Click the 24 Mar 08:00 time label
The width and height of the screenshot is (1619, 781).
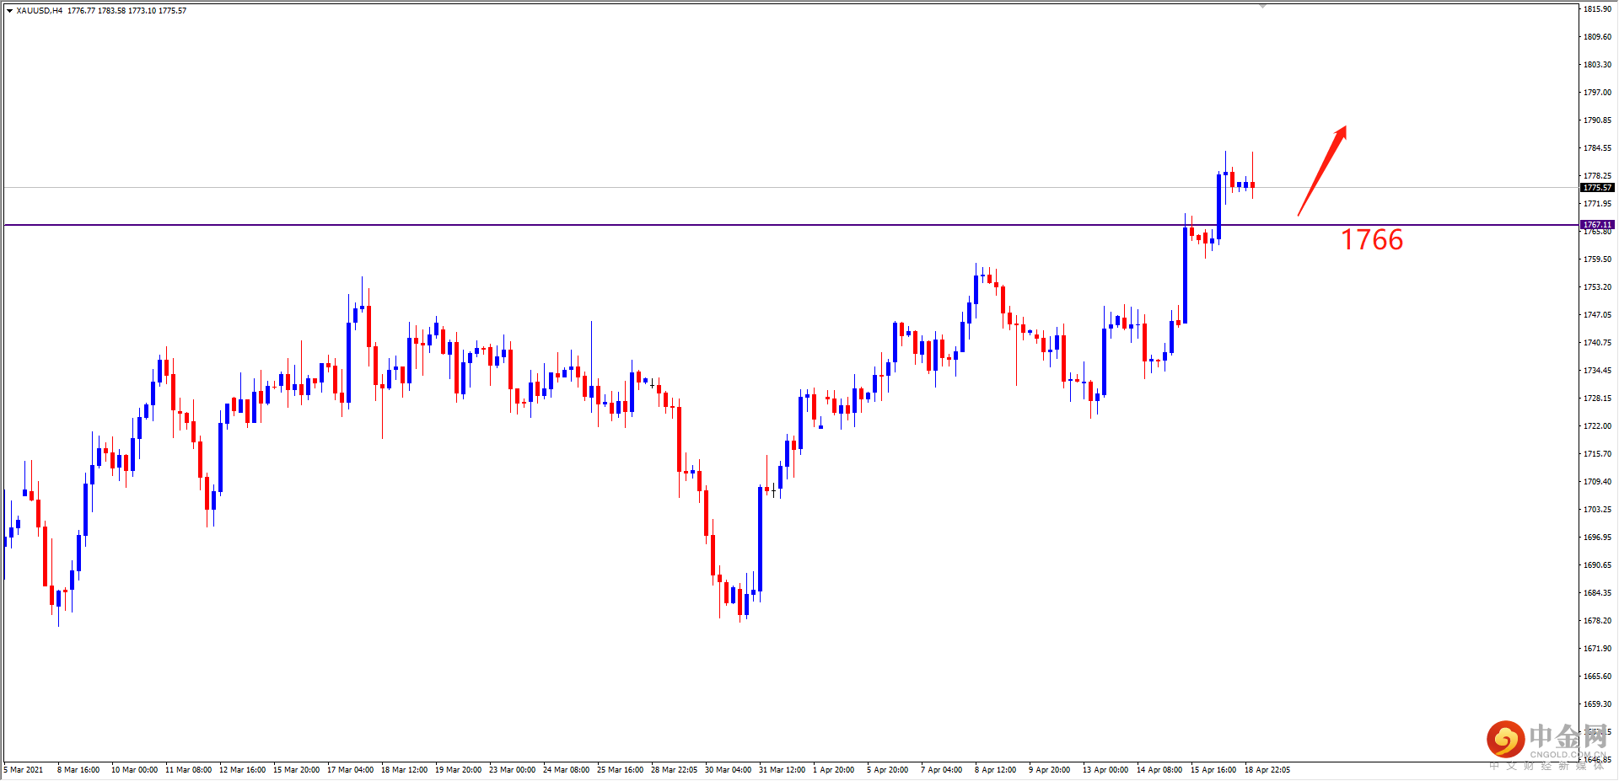566,770
